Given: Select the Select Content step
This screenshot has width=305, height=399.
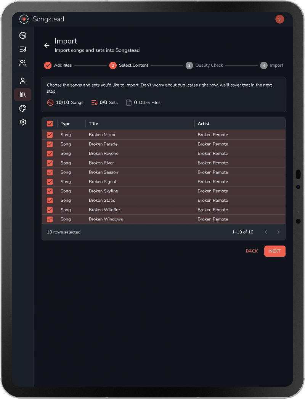Looking at the screenshot, I should point(129,65).
